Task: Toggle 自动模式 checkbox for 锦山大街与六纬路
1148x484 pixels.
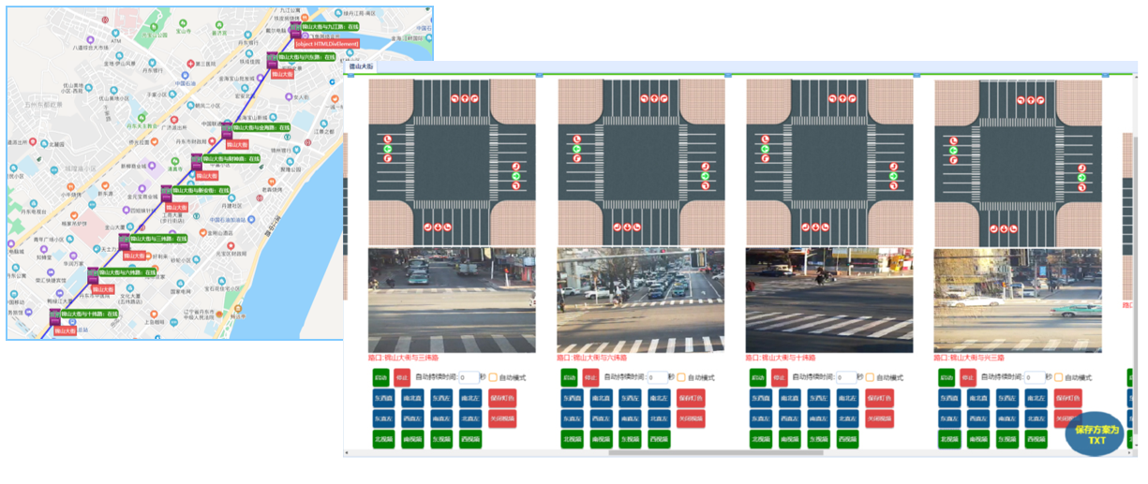Action: coord(681,377)
